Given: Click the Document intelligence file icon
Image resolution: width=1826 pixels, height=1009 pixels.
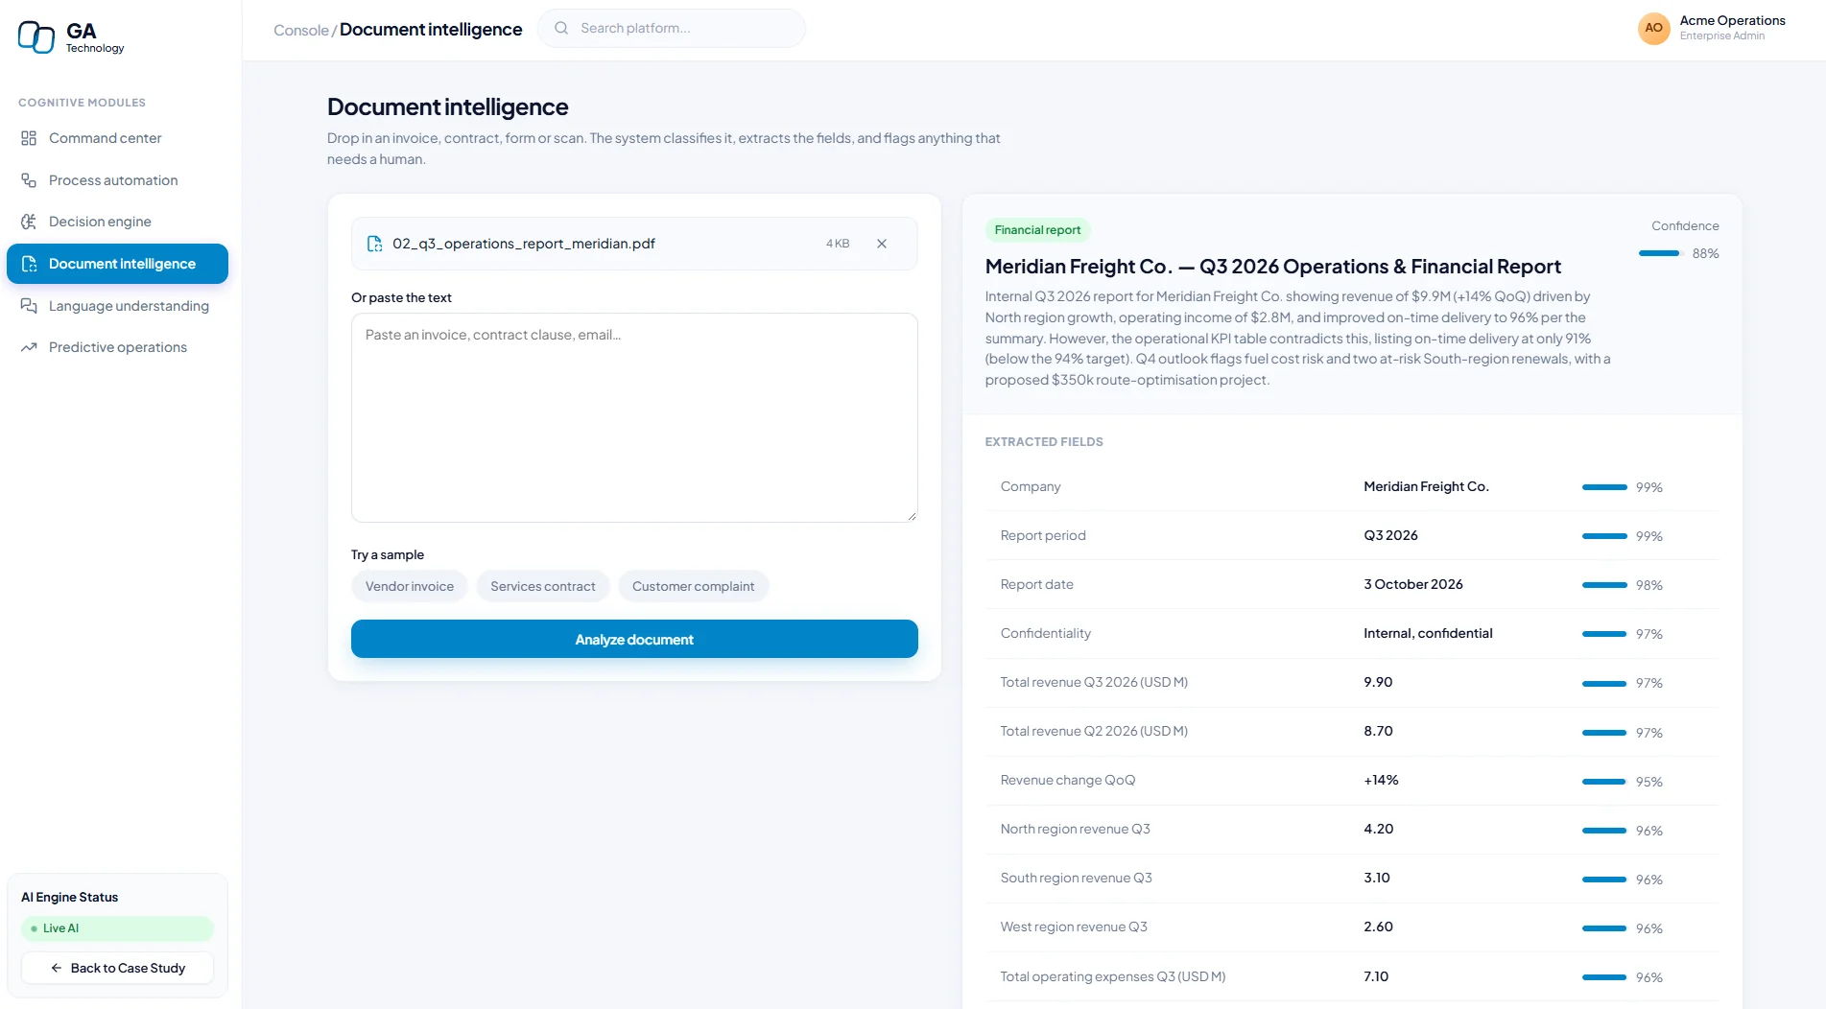Looking at the screenshot, I should coord(29,264).
